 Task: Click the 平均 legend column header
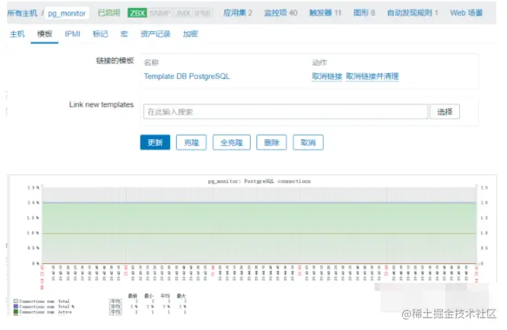click(x=165, y=296)
